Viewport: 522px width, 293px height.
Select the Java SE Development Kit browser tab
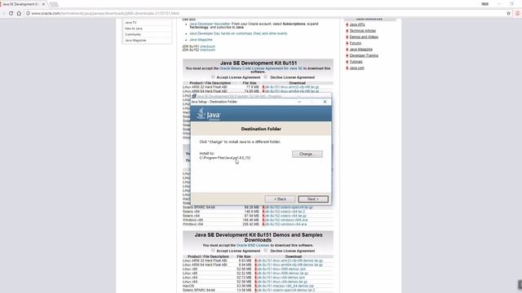tap(20, 4)
